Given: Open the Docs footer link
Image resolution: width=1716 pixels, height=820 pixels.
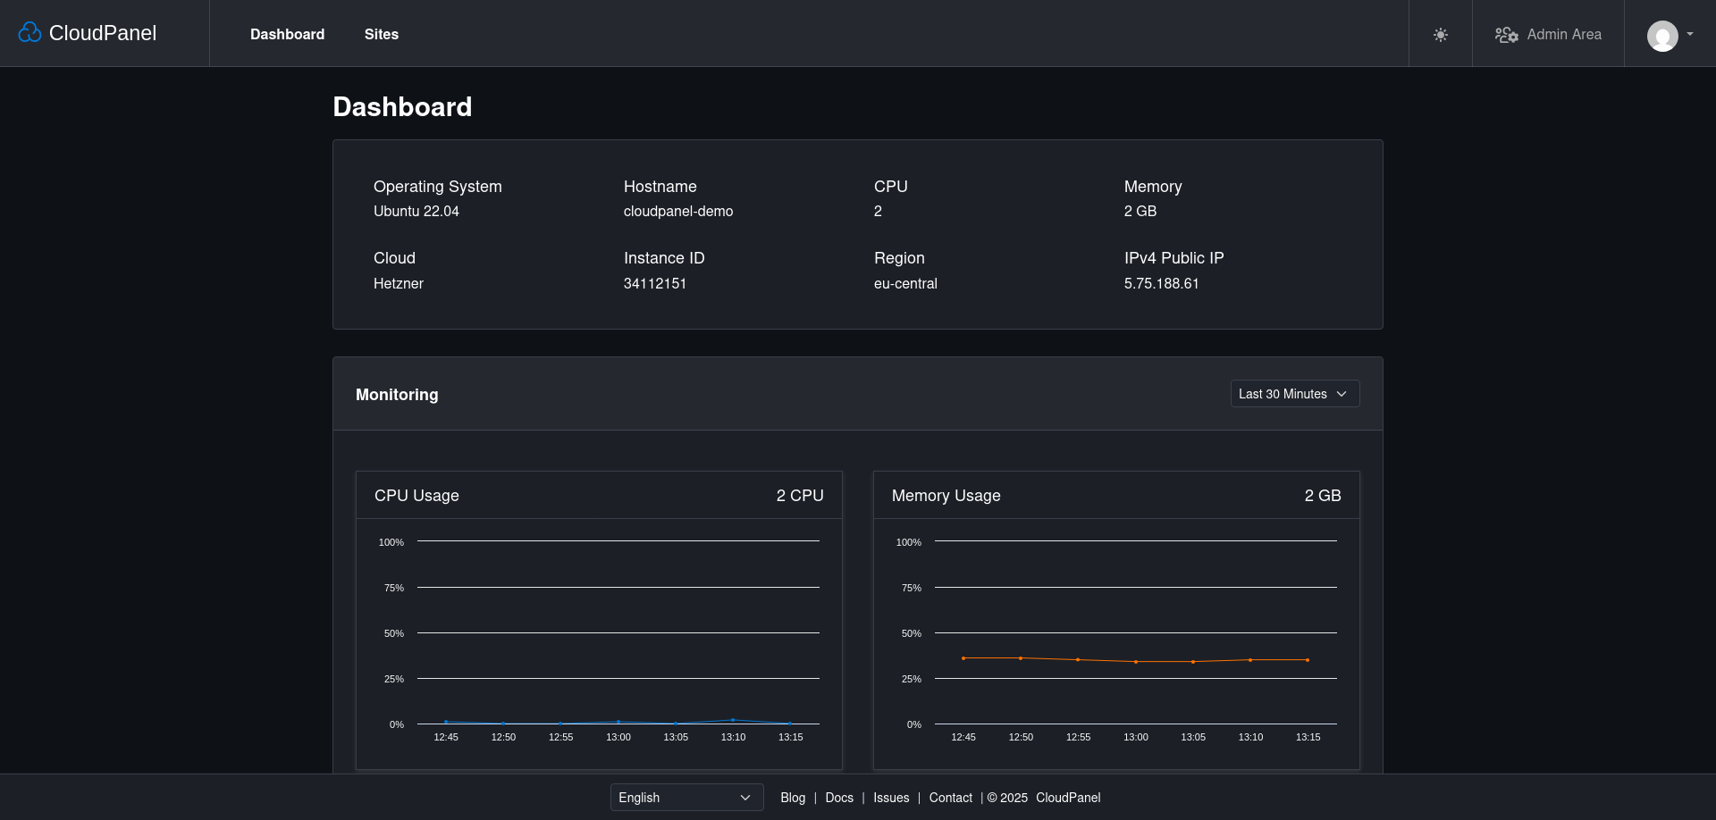Looking at the screenshot, I should [x=838, y=798].
